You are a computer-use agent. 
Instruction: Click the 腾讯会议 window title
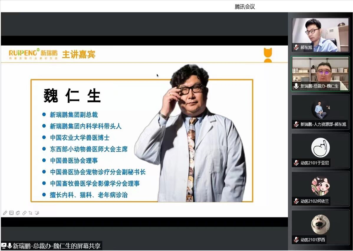click(x=245, y=7)
